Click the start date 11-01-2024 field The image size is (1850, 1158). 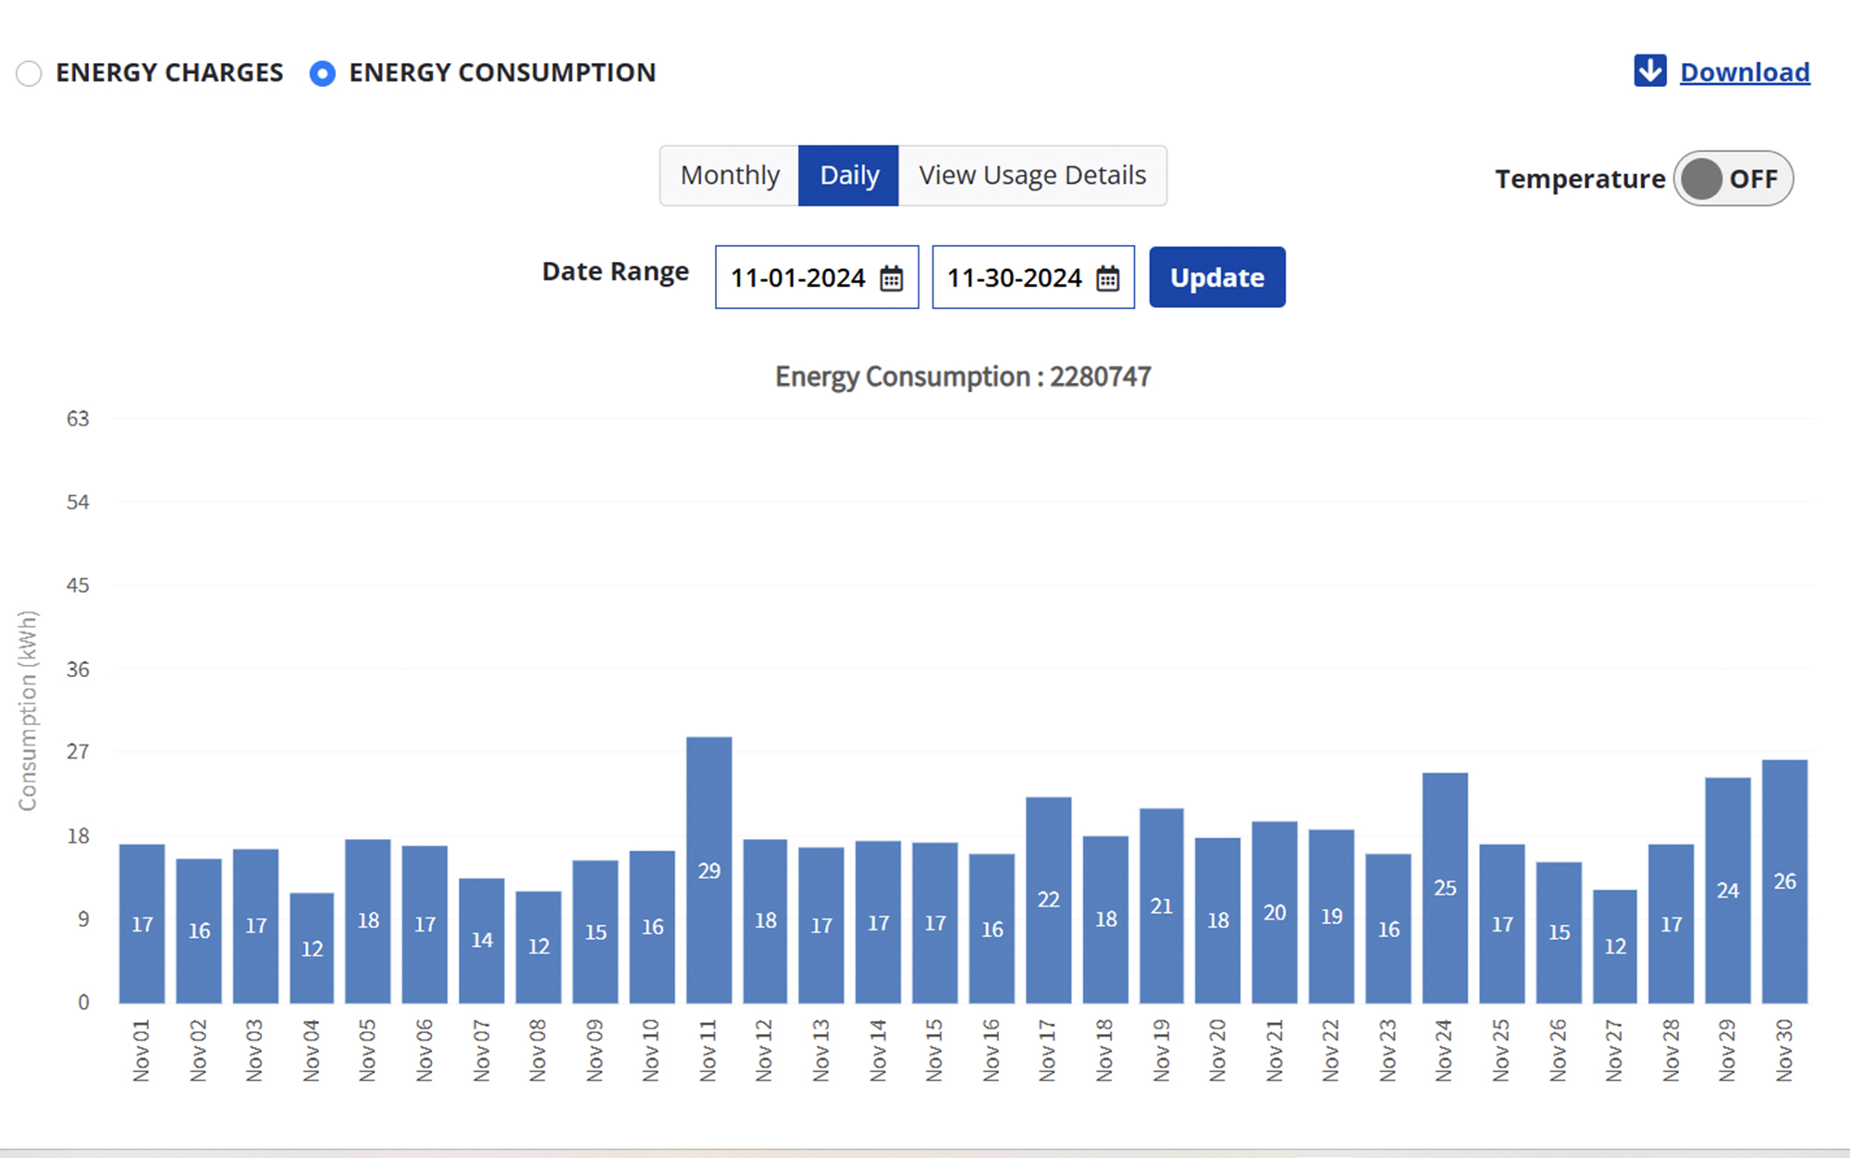(x=797, y=277)
